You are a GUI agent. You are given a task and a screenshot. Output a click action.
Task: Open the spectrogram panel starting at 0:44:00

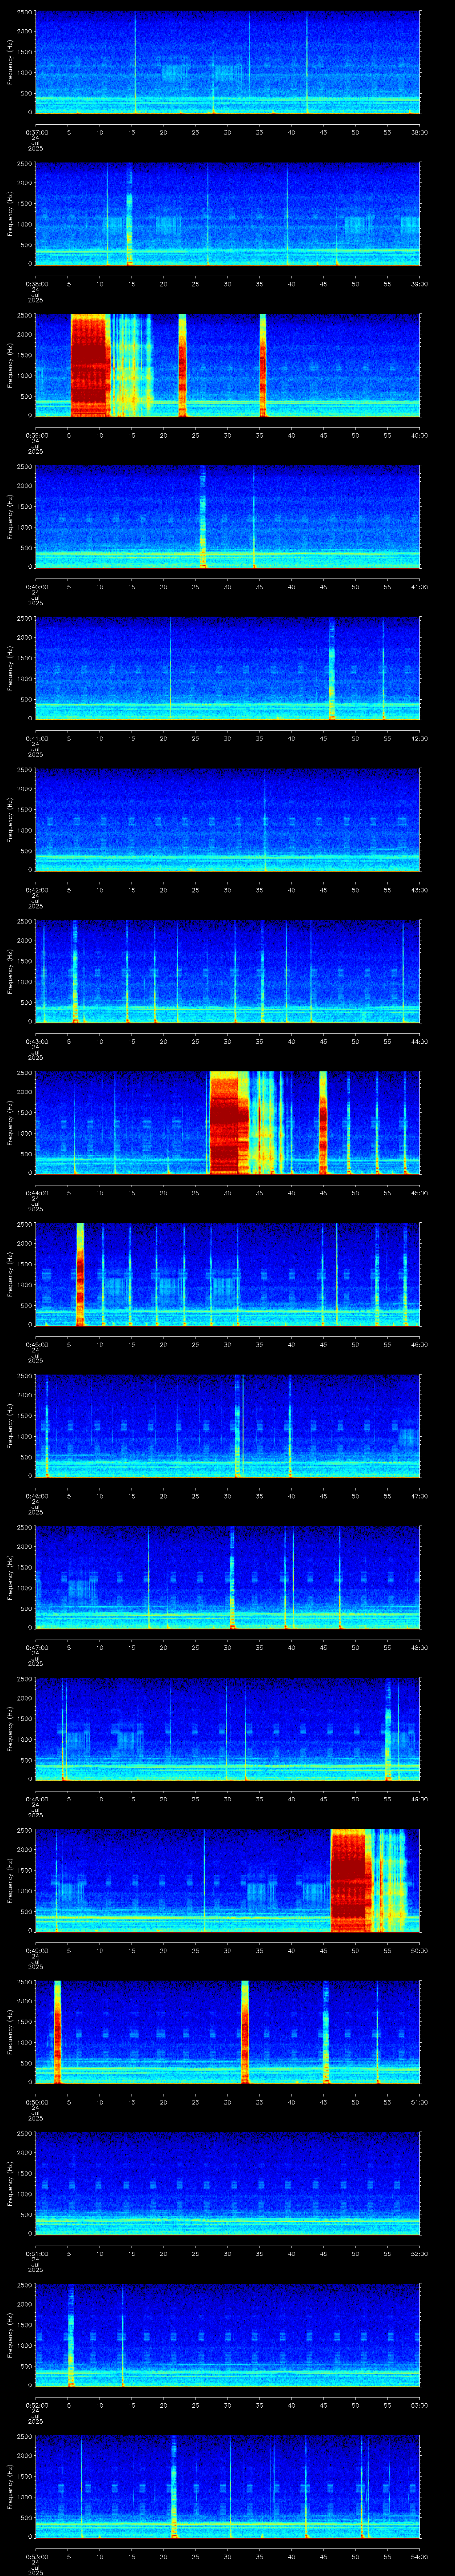[228, 1123]
